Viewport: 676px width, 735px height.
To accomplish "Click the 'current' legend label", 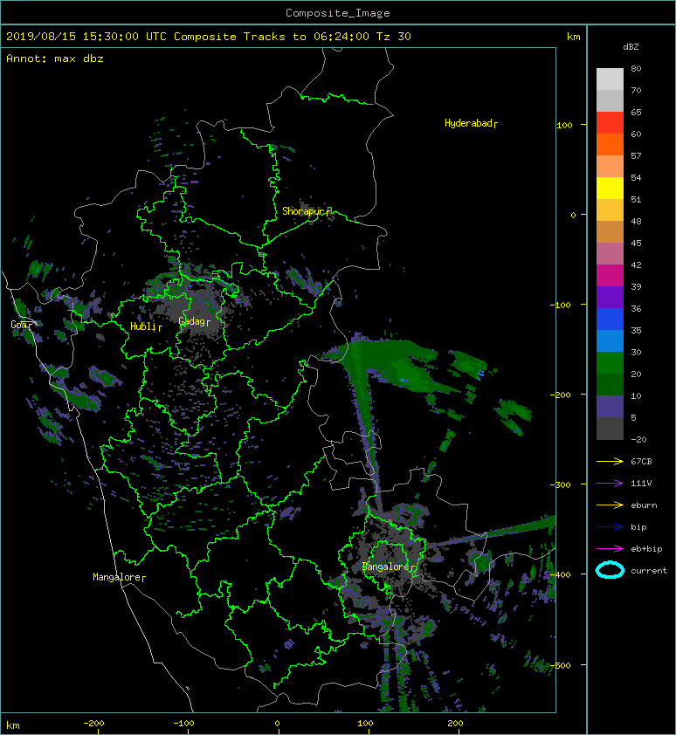I will [x=649, y=571].
